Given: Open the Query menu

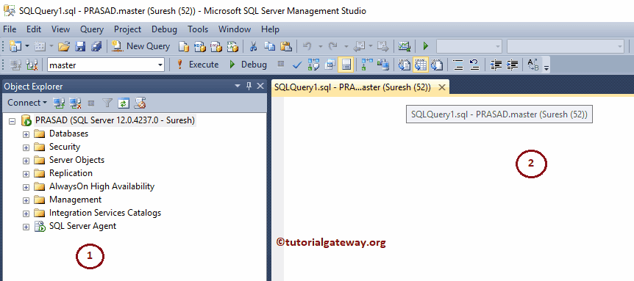Looking at the screenshot, I should coord(92,29).
